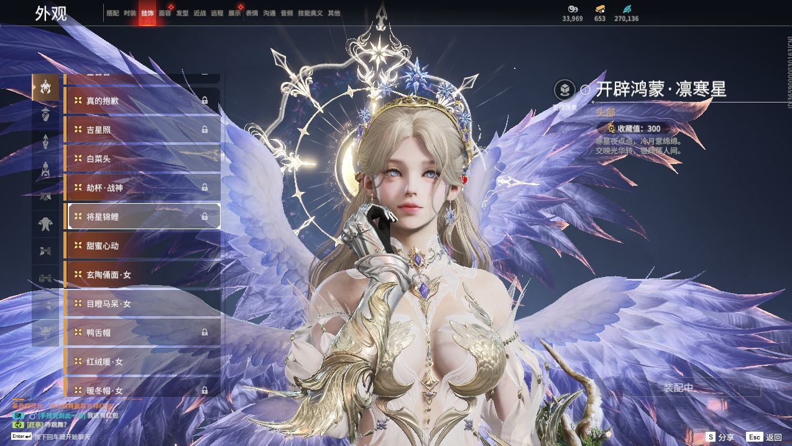Select 白菜头 from the accessory list

pyautogui.click(x=142, y=158)
